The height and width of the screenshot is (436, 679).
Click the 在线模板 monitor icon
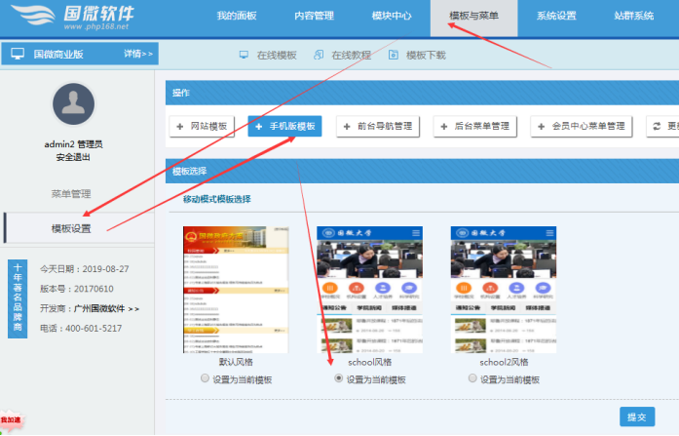pyautogui.click(x=244, y=56)
